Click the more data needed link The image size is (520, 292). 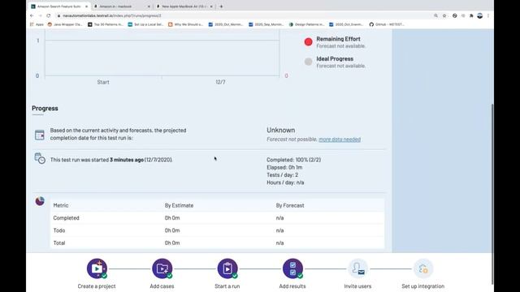tap(340, 140)
